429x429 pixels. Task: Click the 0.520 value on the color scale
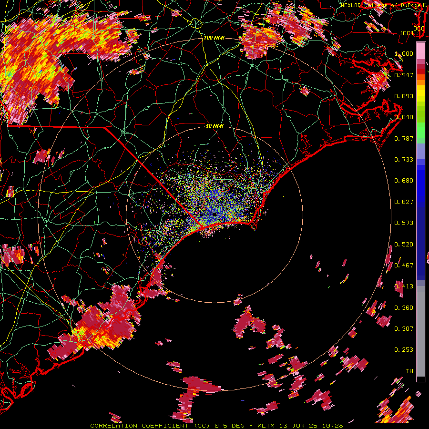click(404, 245)
